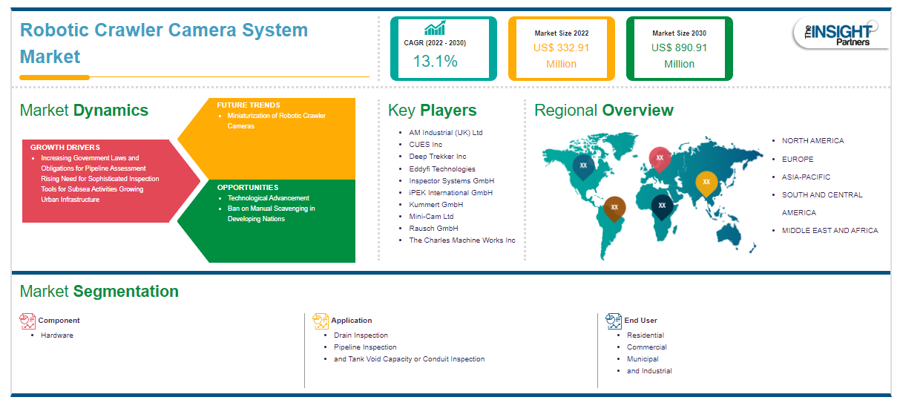Click the green Opportunities block
The height and width of the screenshot is (403, 900).
(267, 221)
